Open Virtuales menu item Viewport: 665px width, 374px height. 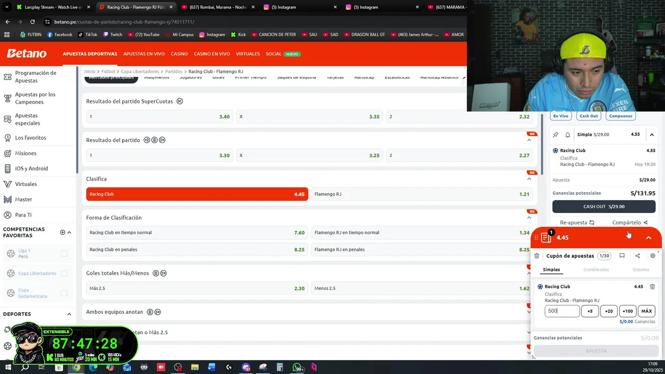pyautogui.click(x=248, y=54)
